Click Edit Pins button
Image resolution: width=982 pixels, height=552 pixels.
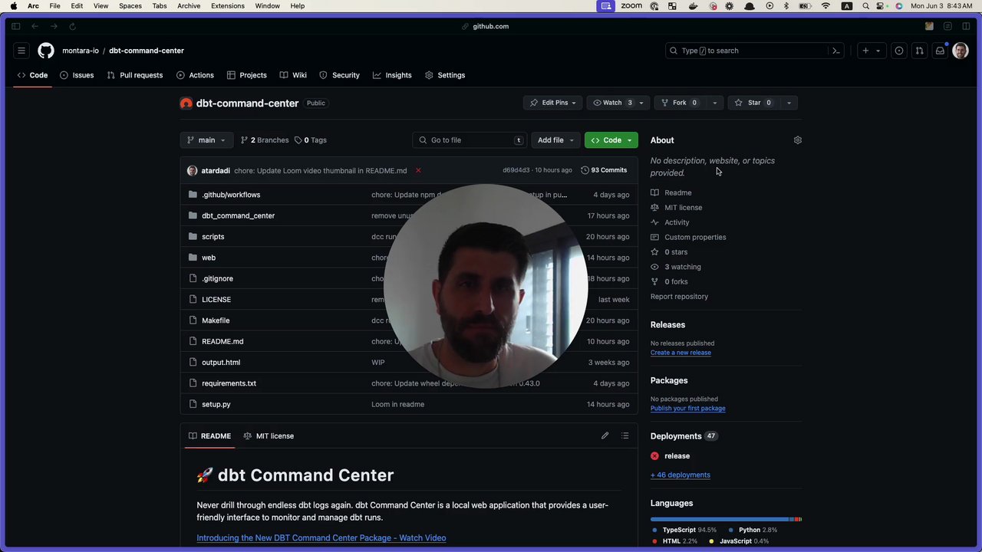point(554,103)
